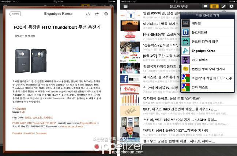Viewport: 237px width, 156px height.
Task: Tap the purple trophy 야구 타임즈 icon
Action: coord(185,60)
